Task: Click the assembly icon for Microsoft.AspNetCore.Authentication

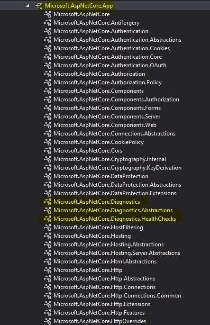Action: 47,31
